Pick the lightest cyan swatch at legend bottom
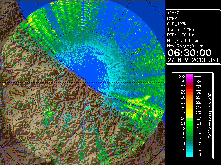 pyautogui.click(x=190, y=155)
